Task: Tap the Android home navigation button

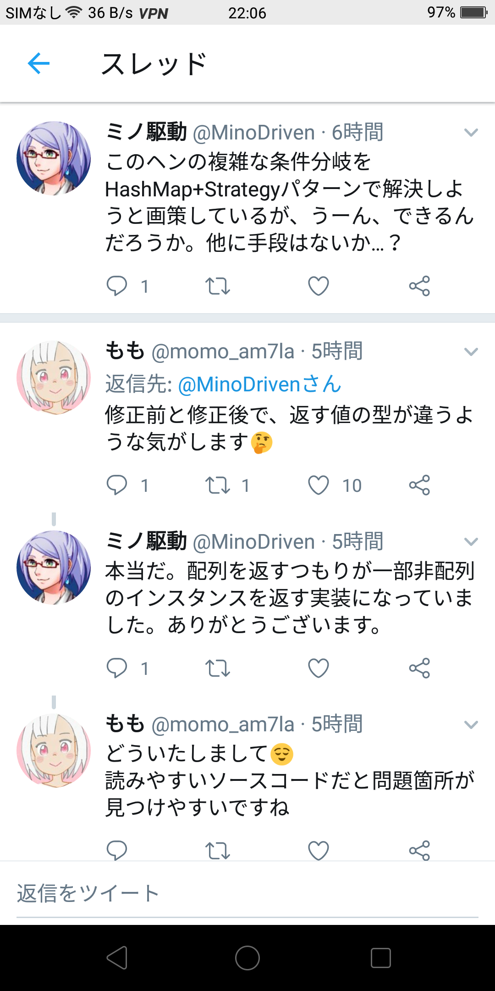Action: [x=247, y=958]
